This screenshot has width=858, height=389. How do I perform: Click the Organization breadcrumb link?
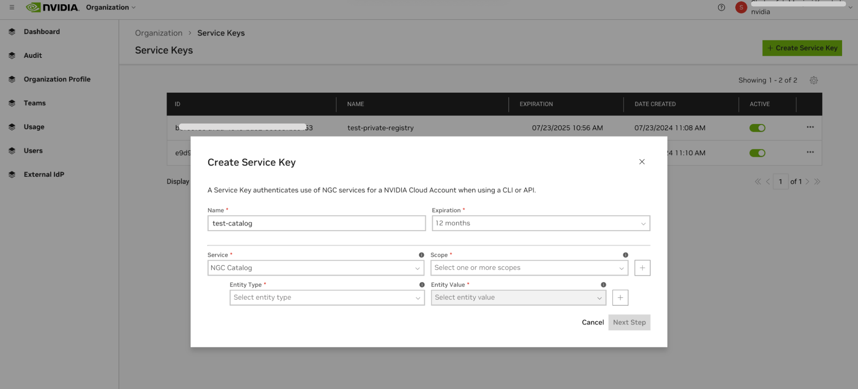(x=159, y=33)
